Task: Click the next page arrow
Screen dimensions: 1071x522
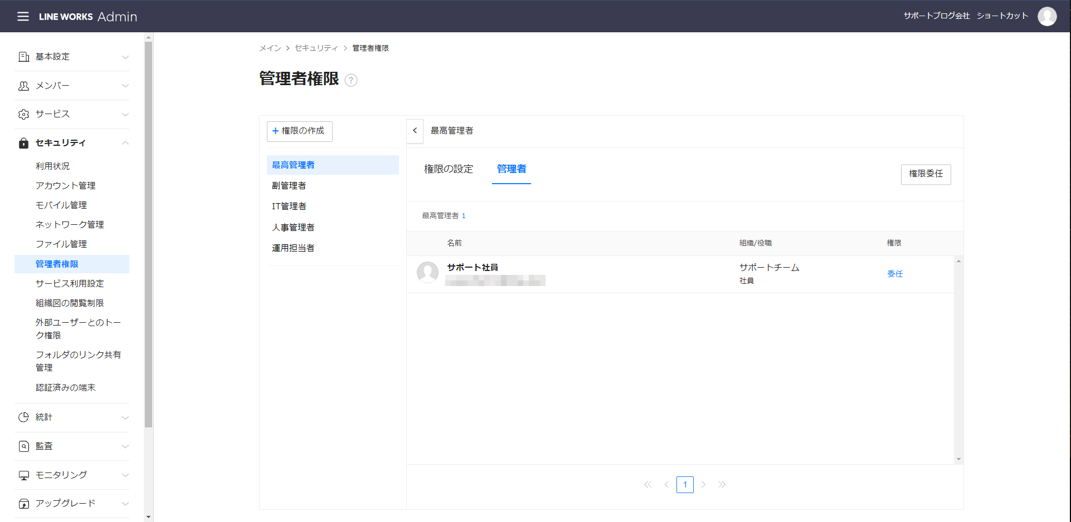Action: click(704, 485)
